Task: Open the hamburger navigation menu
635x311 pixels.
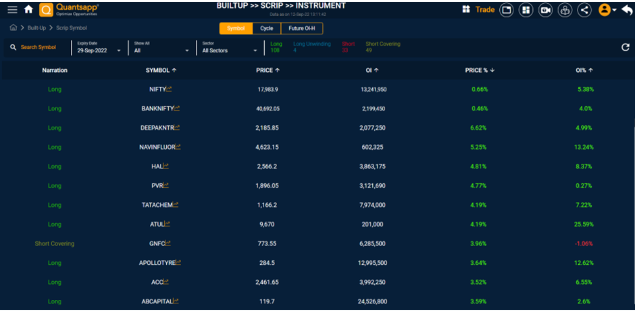Action: coord(12,10)
